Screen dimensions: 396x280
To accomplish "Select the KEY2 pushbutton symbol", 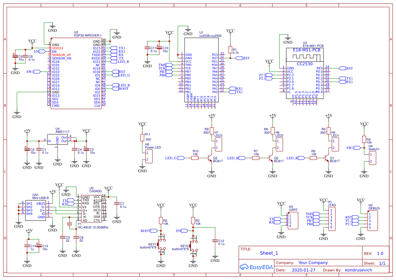I will click(194, 246).
